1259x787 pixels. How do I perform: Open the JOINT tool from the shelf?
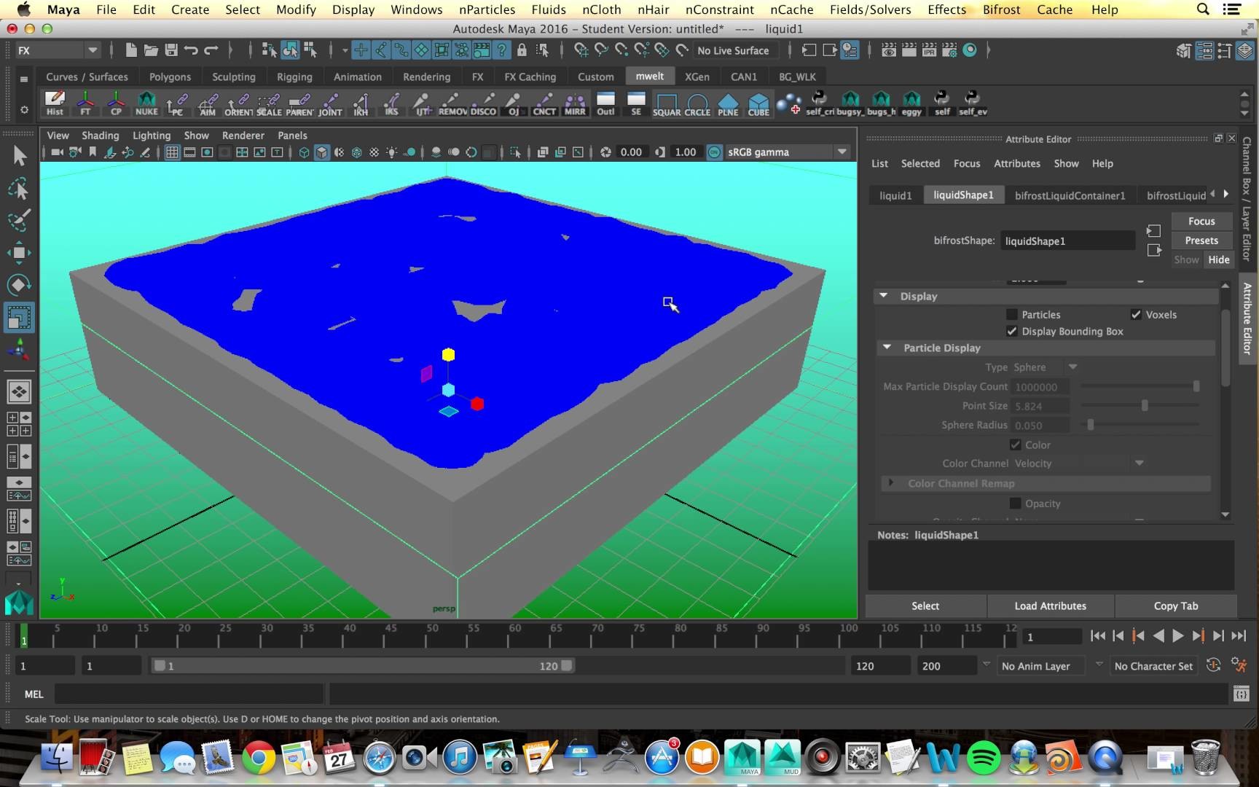[x=332, y=103]
